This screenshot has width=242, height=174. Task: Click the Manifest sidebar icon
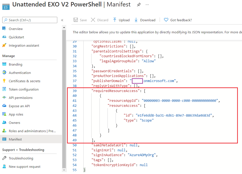point(4,139)
